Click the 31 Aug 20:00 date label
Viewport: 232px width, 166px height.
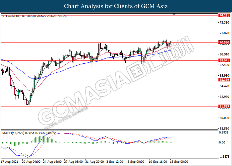tap(94, 162)
